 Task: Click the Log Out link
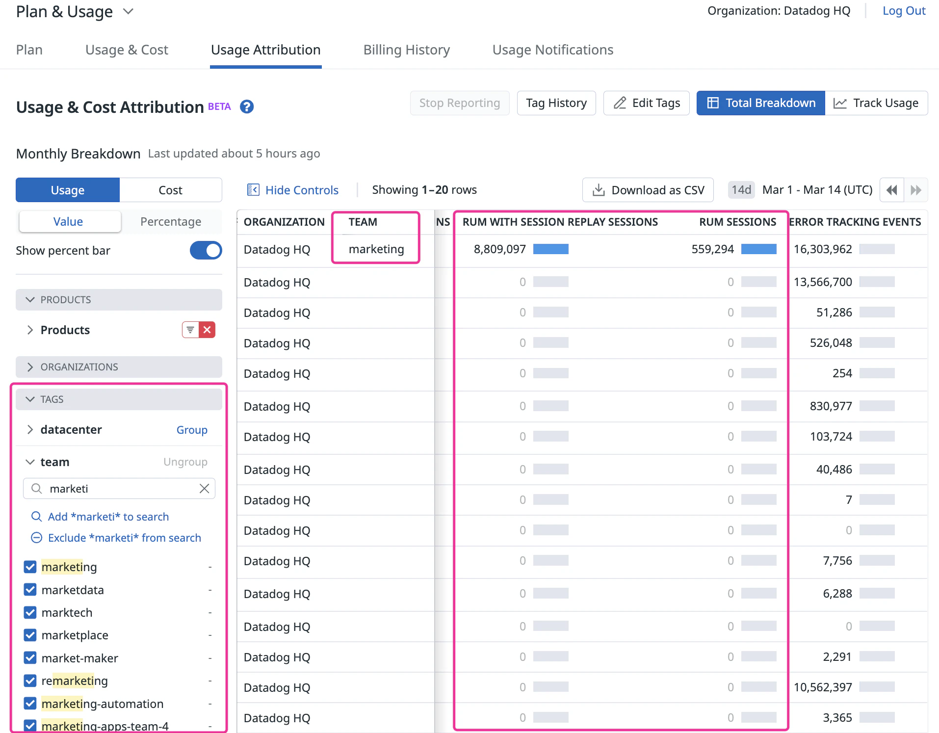point(904,11)
